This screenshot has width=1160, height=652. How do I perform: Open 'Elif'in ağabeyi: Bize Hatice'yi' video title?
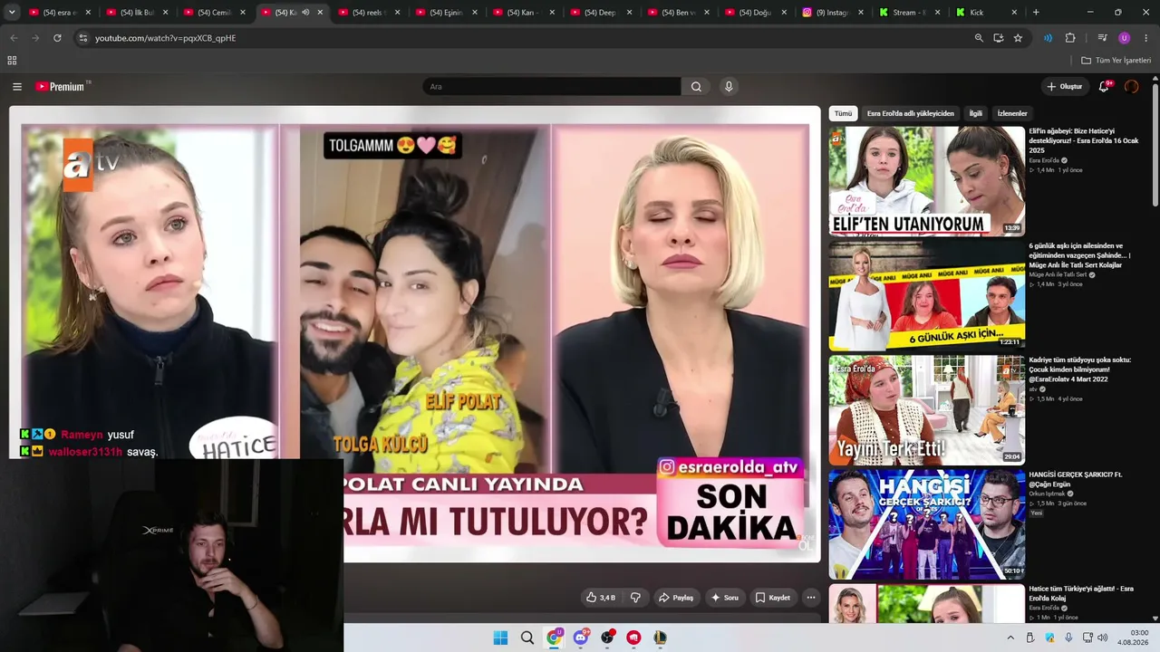tap(1083, 140)
